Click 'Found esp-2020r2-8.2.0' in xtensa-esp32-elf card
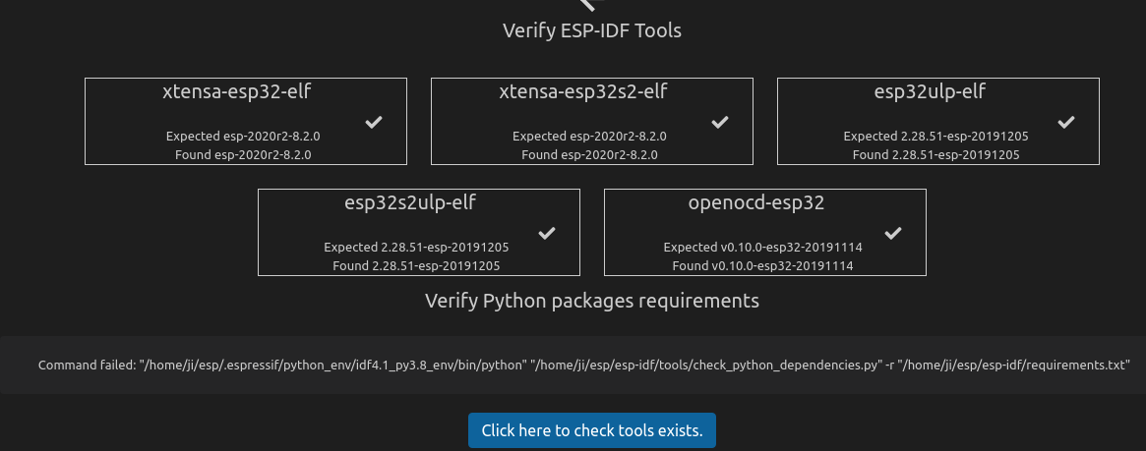This screenshot has width=1146, height=451. (243, 154)
